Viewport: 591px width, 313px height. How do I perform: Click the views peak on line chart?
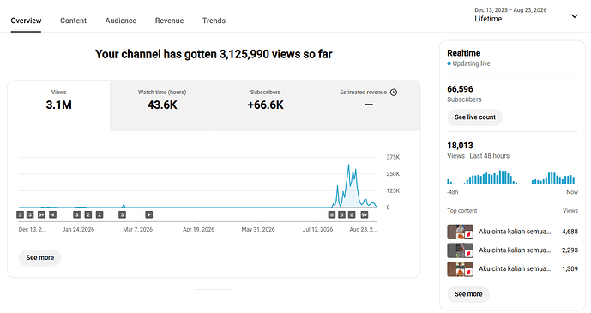tap(348, 165)
